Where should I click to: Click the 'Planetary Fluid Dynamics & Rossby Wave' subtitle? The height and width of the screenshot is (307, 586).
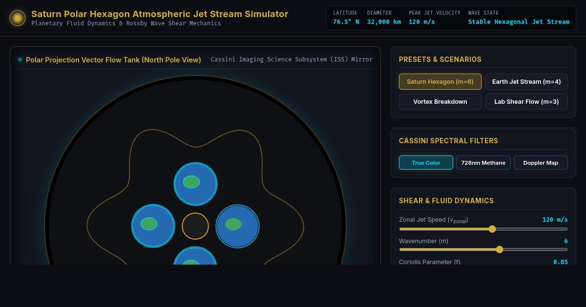pyautogui.click(x=126, y=23)
